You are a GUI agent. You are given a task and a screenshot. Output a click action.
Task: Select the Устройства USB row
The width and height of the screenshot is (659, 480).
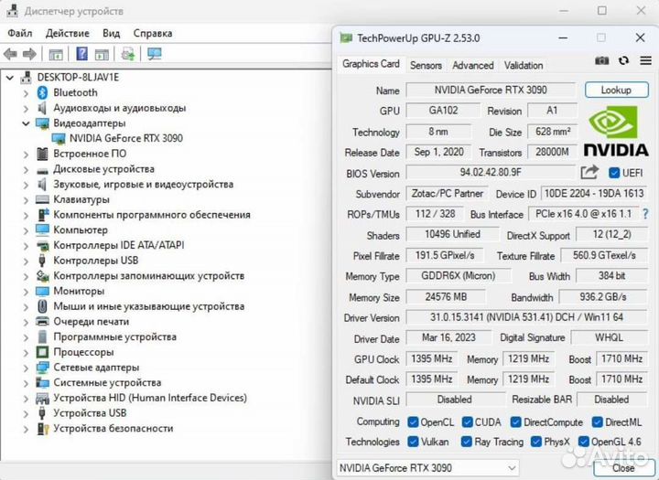point(81,413)
